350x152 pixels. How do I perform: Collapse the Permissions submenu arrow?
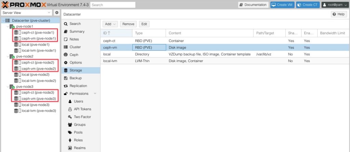click(95, 94)
